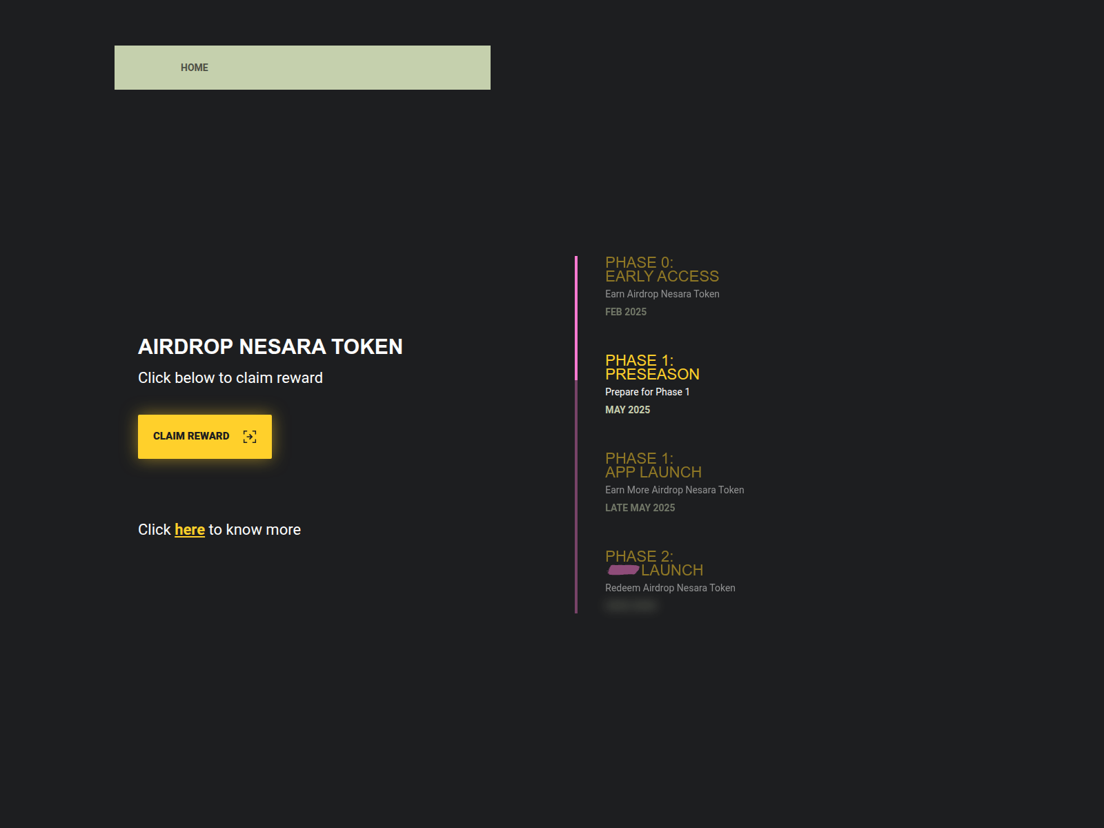Viewport: 1104px width, 828px height.
Task: Open the "here" link to know more
Action: click(x=190, y=529)
